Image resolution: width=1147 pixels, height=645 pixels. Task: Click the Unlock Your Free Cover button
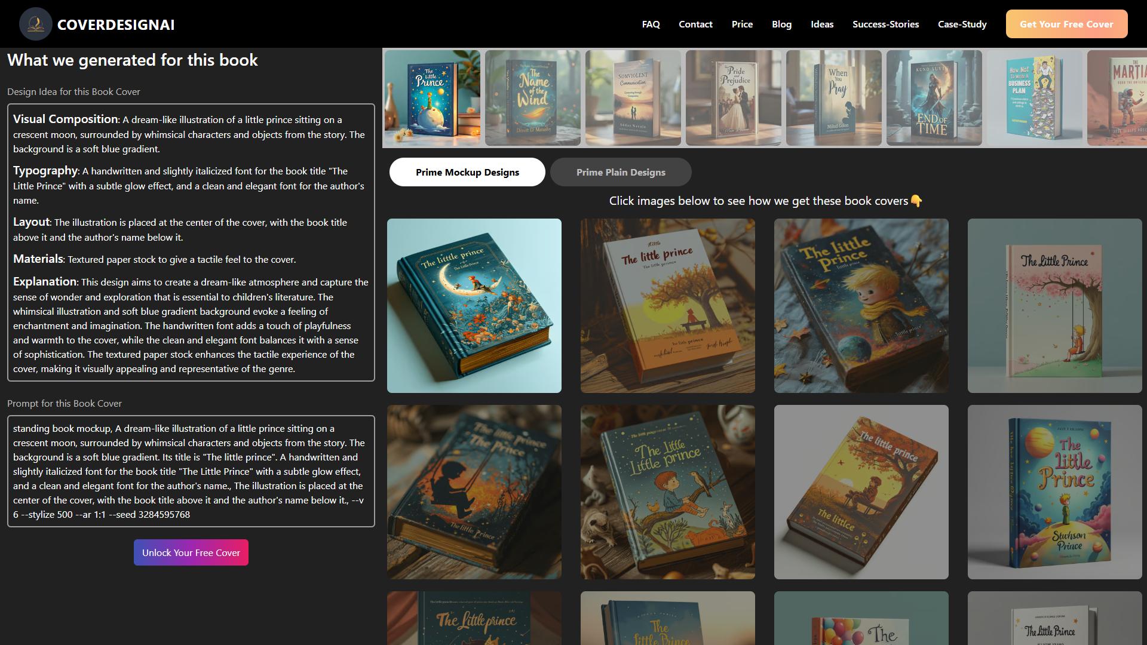pyautogui.click(x=191, y=552)
